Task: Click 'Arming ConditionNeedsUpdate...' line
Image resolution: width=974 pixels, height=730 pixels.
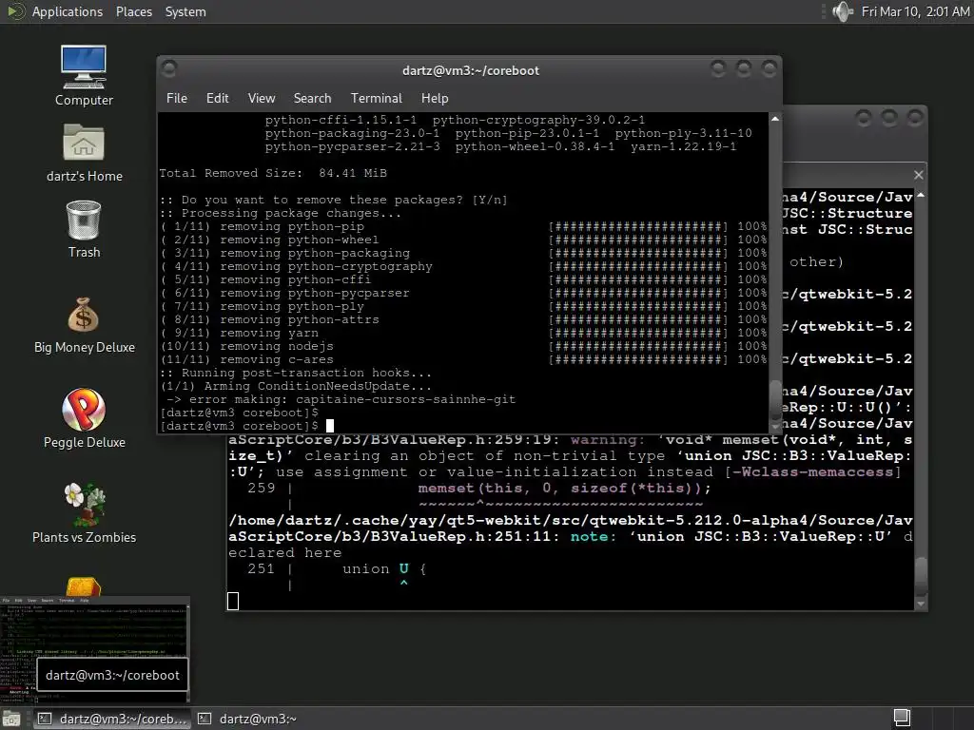Action: [x=296, y=386]
